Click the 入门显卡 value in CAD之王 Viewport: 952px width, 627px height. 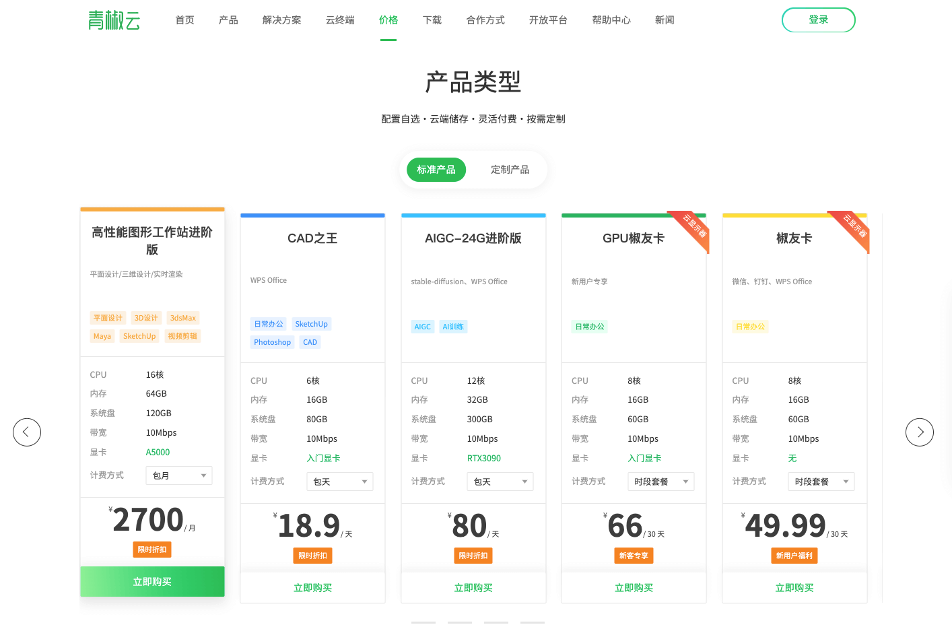[x=323, y=459]
